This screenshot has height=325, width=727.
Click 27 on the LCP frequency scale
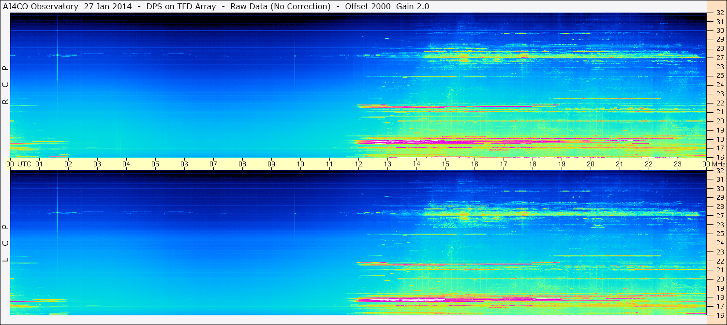click(720, 216)
